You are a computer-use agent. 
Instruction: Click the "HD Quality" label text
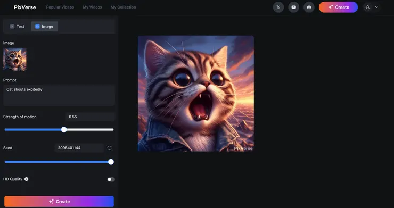click(x=13, y=179)
